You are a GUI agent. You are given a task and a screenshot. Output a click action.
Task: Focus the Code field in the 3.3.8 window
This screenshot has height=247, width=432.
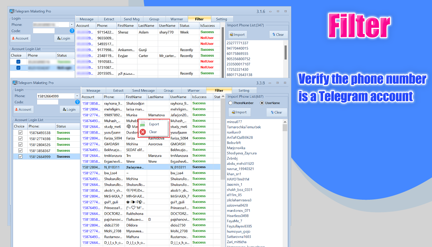click(48, 102)
